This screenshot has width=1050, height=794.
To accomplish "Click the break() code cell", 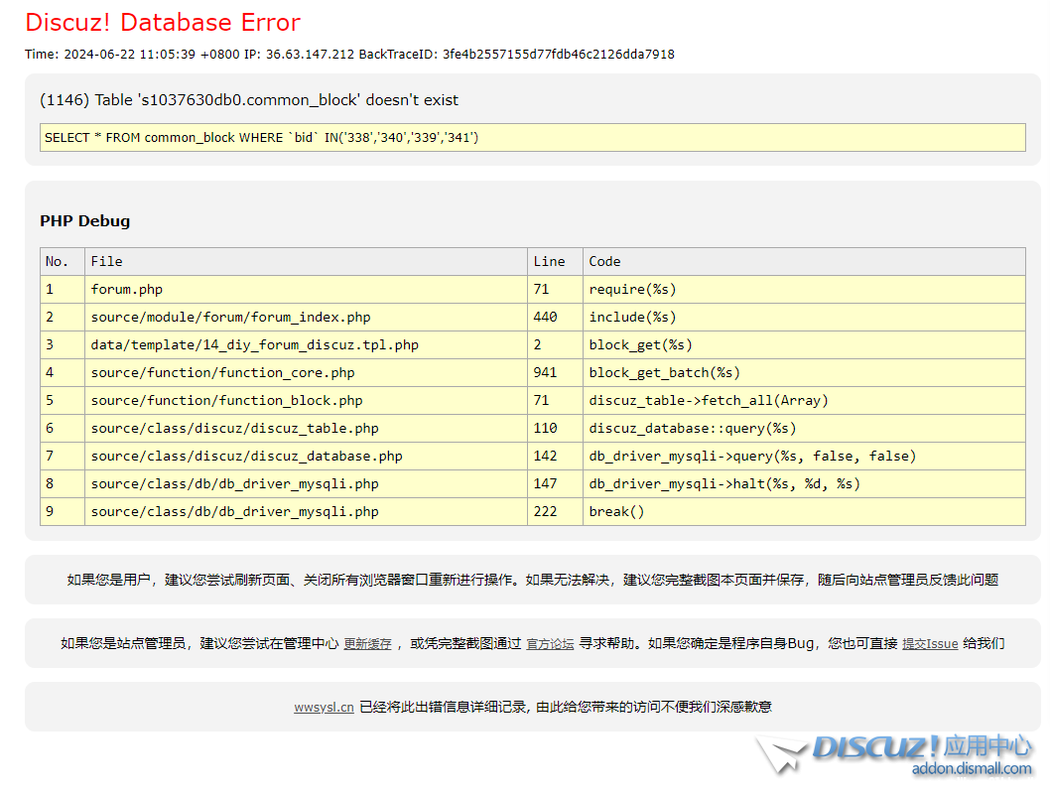I will click(616, 511).
